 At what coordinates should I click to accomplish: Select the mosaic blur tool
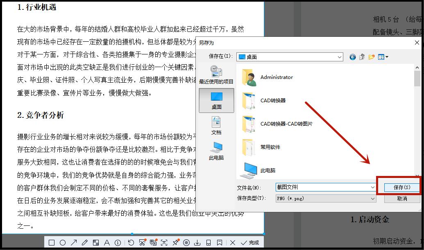tap(95, 242)
